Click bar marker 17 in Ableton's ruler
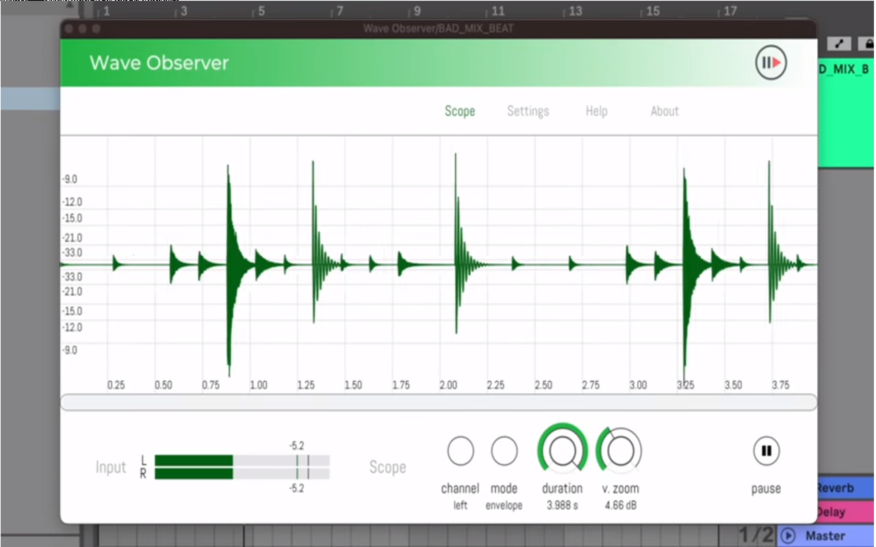The width and height of the screenshot is (876, 547). coord(731,12)
